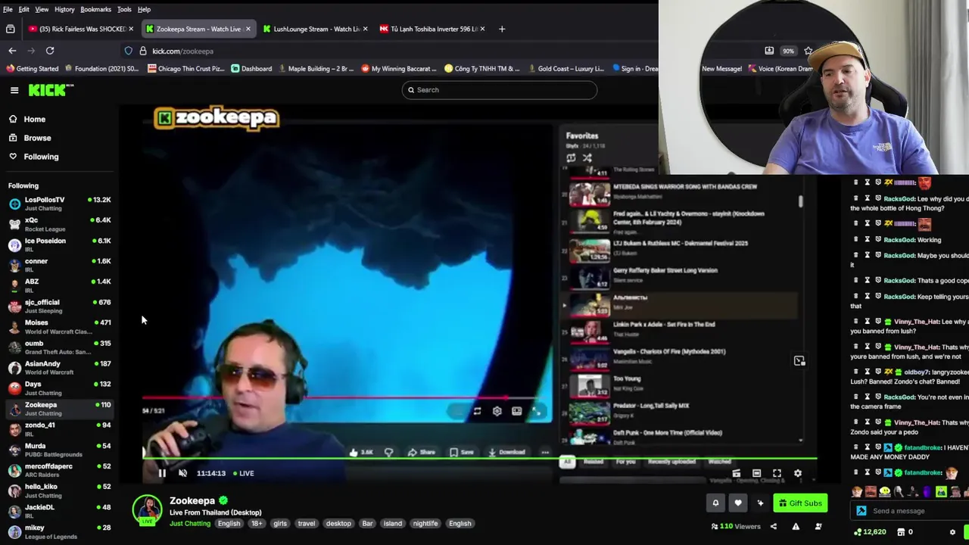Toggle fullscreen on the stream player
The width and height of the screenshot is (969, 545).
777,473
